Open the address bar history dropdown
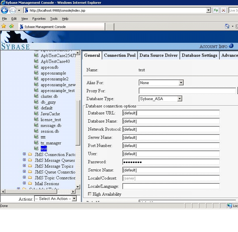 coord(209,10)
